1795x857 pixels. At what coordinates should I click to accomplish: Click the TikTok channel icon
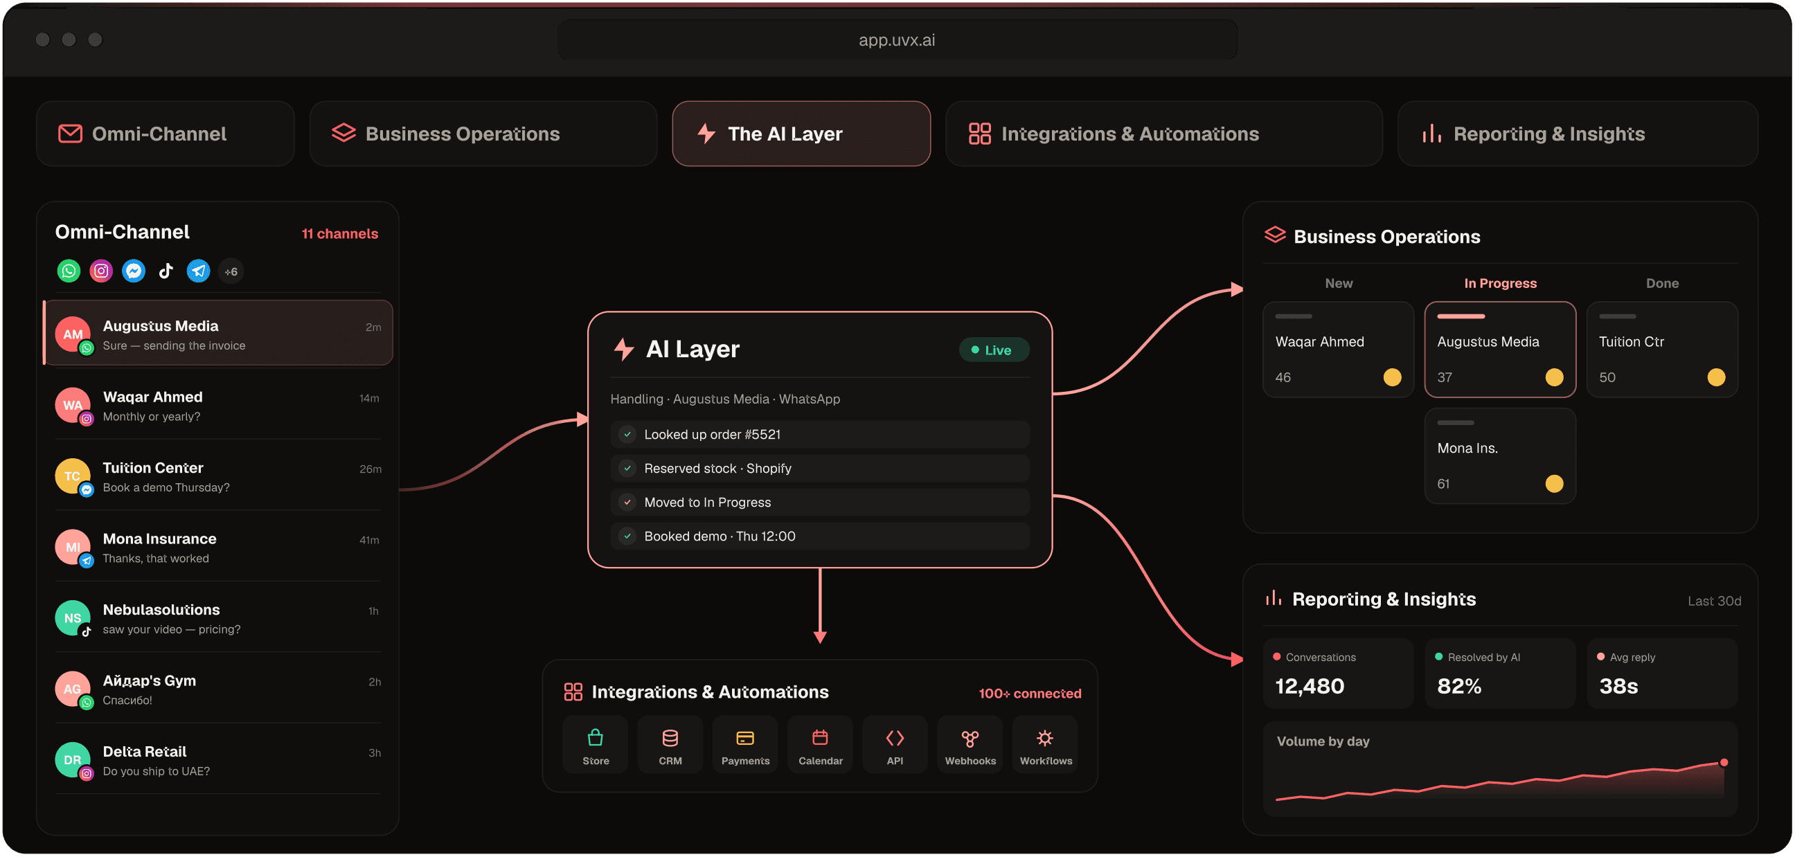166,271
